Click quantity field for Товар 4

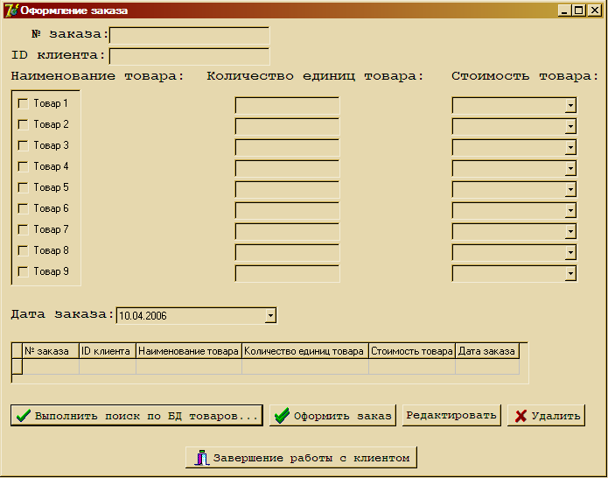pyautogui.click(x=287, y=168)
